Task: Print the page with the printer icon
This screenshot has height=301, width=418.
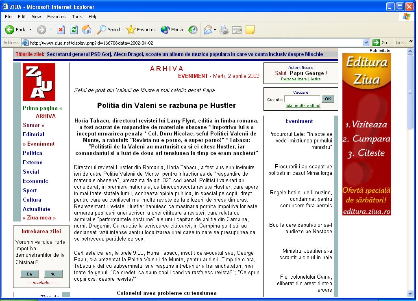Action: pyautogui.click(x=224, y=30)
